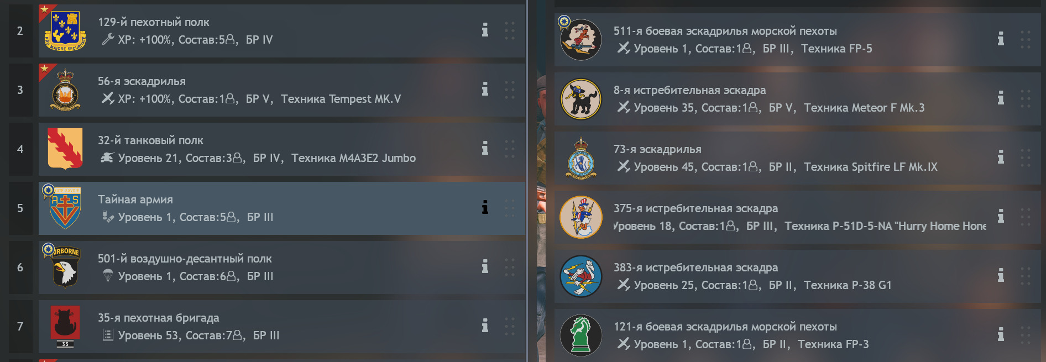Open info for 375-я истребительная эскадра

tap(1001, 216)
